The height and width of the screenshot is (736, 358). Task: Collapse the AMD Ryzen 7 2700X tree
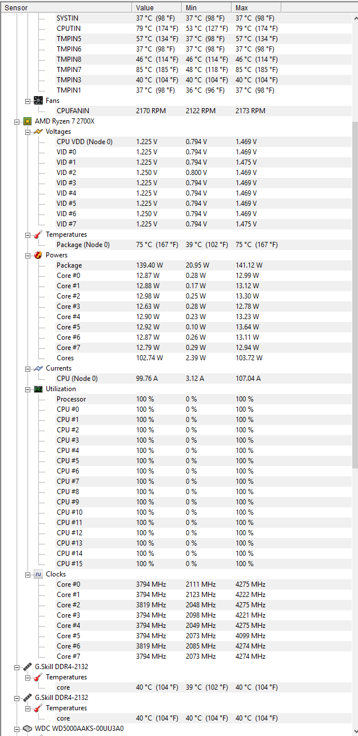tap(17, 121)
